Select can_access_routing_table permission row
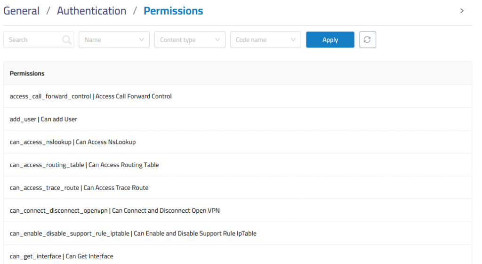This screenshot has height=264, width=482. point(238,165)
